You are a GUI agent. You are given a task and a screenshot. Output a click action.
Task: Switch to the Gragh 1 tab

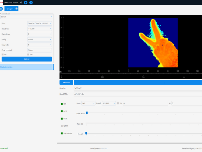point(10,9)
